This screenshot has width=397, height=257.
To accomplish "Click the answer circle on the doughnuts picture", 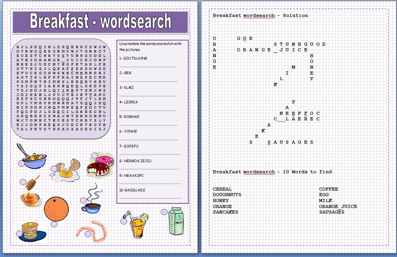I will [x=94, y=155].
